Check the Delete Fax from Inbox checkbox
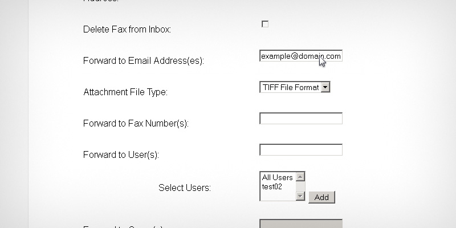 pyautogui.click(x=264, y=24)
